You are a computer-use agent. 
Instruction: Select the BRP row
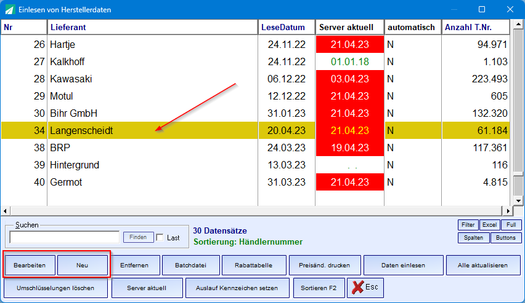[256, 148]
